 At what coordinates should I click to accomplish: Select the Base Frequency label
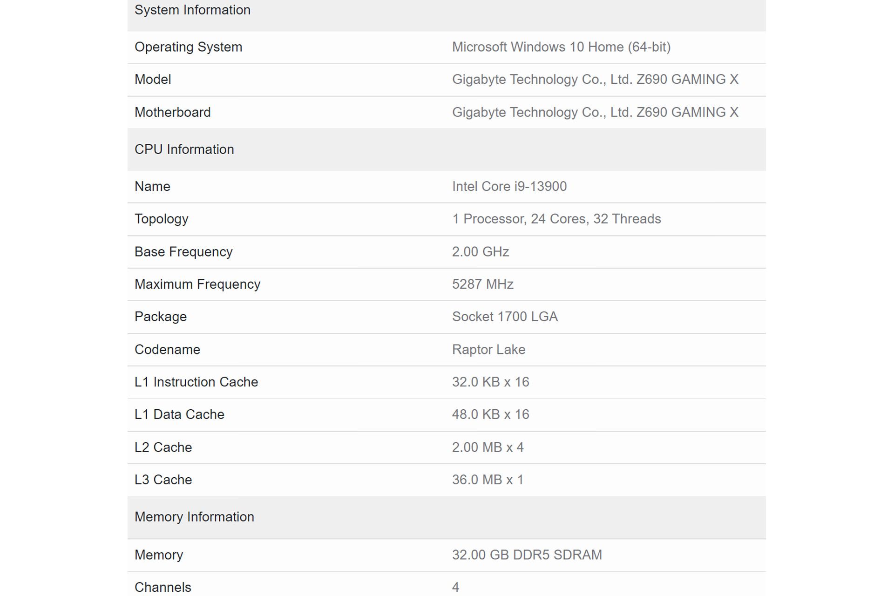tap(183, 252)
